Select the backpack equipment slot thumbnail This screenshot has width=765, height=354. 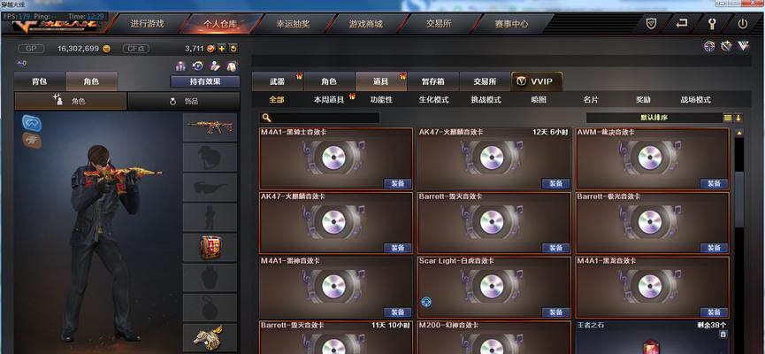[x=210, y=247]
